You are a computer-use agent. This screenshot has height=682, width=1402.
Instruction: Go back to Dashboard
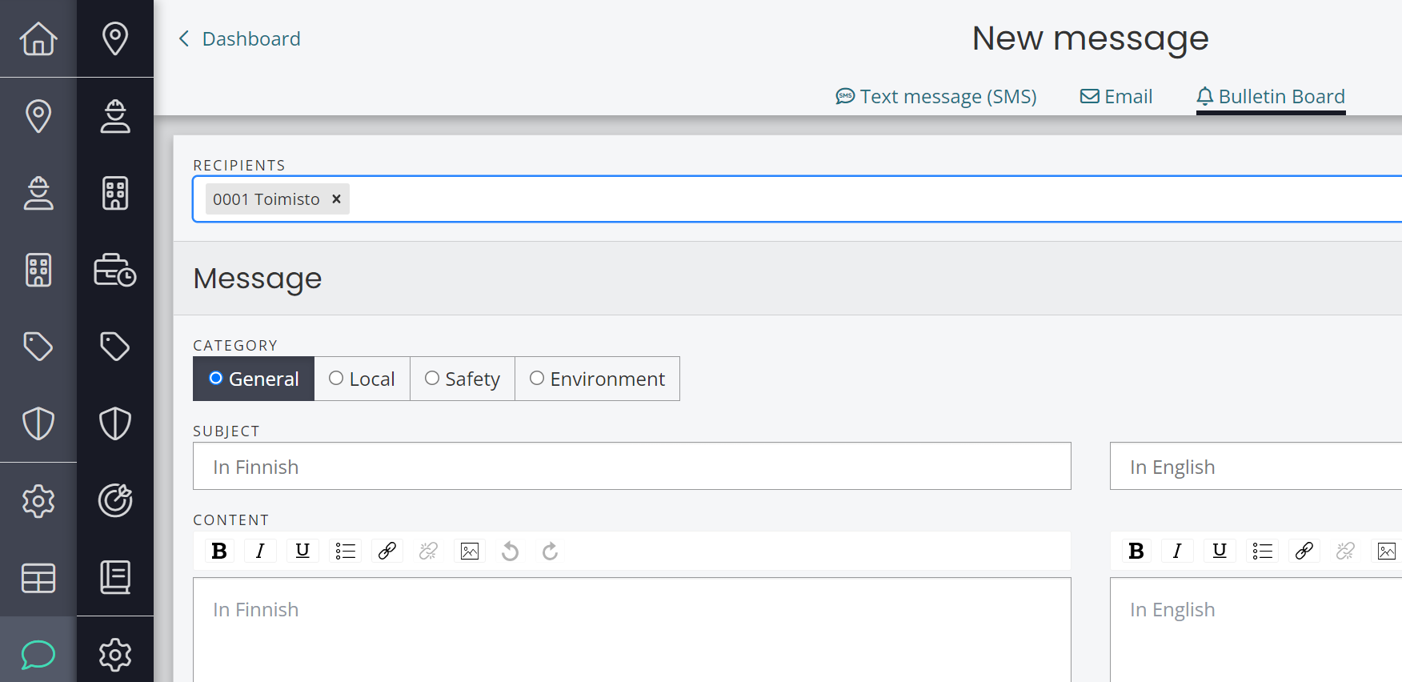pos(239,38)
